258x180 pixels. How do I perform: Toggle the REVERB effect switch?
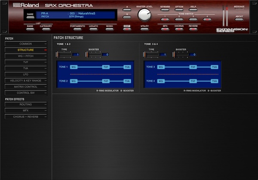point(193,29)
